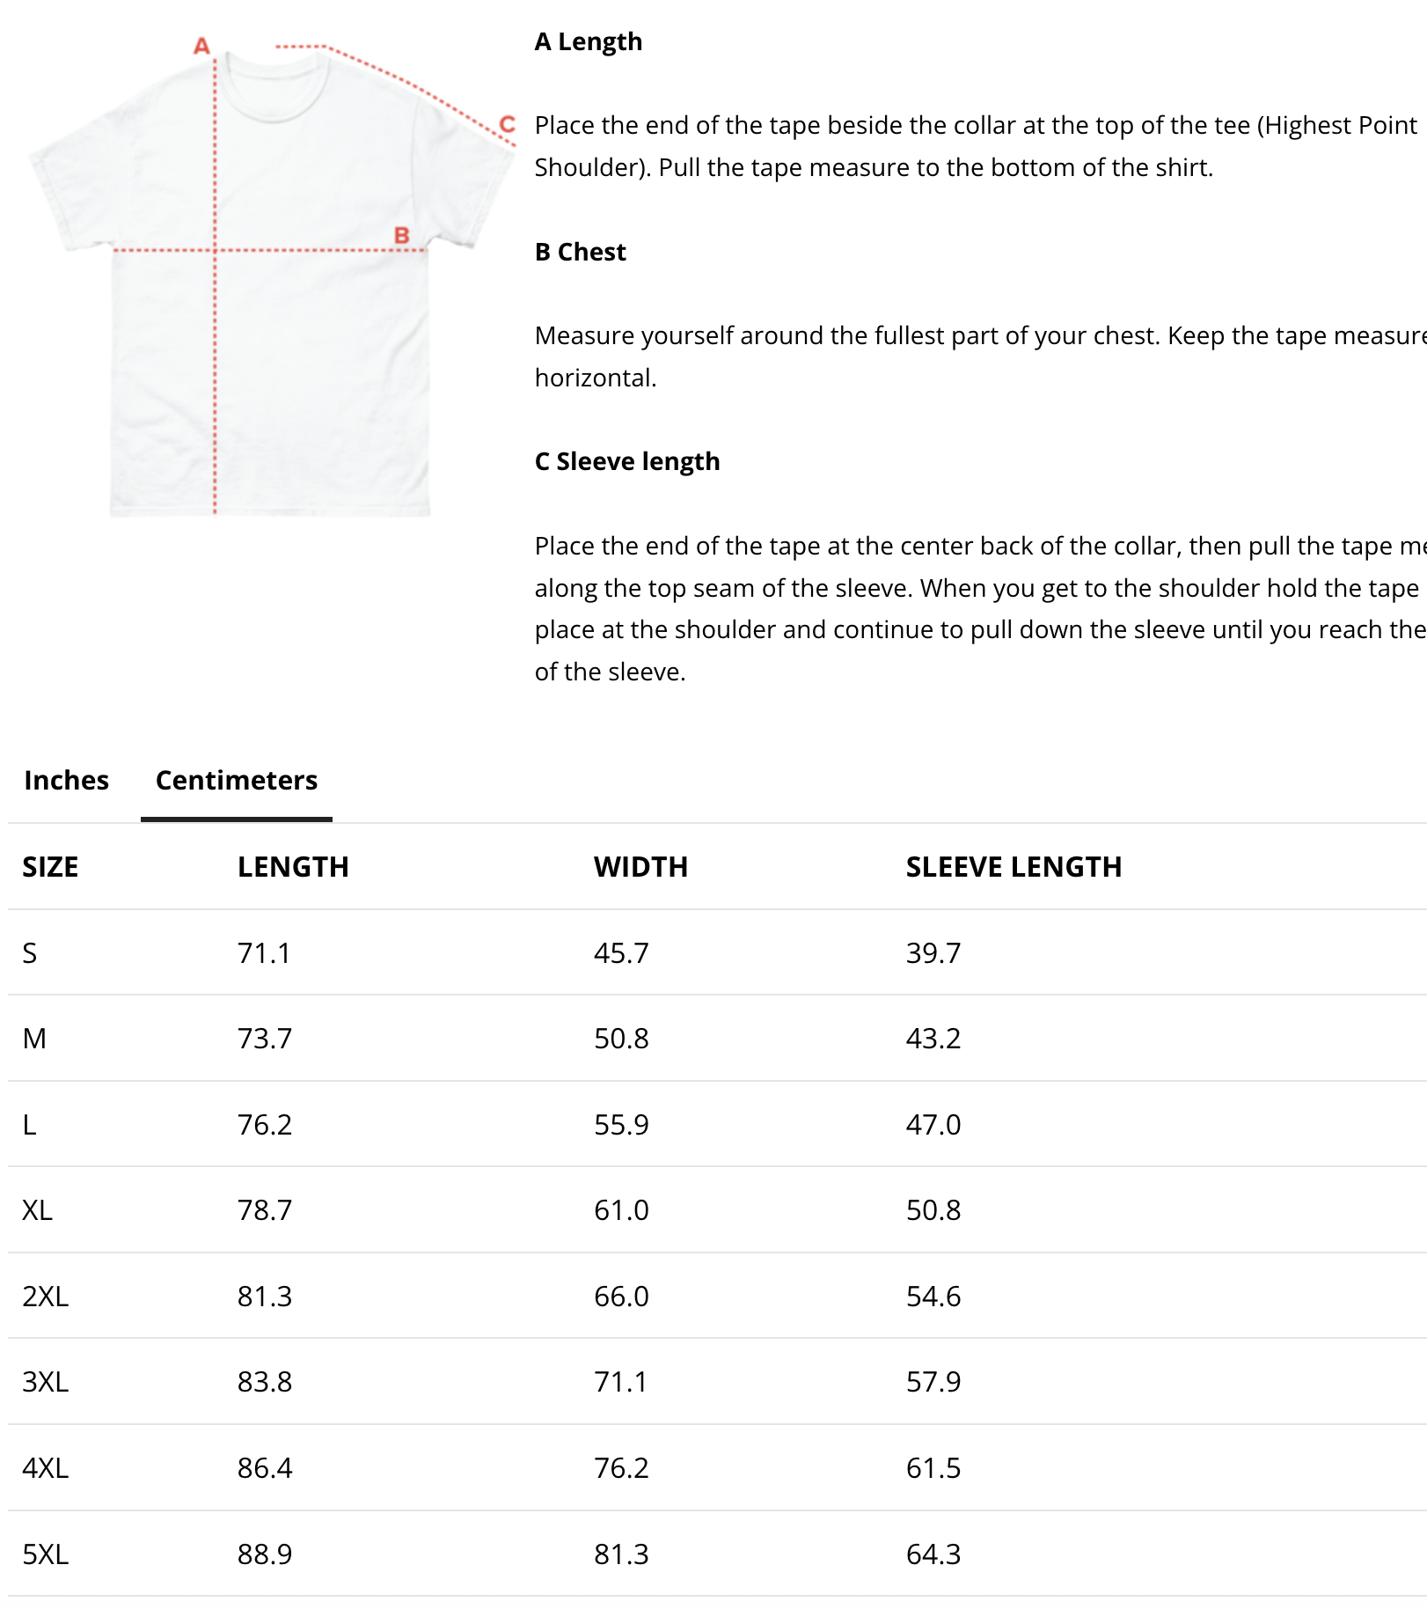Click the SIZE column header
The image size is (1427, 1609).
50,867
